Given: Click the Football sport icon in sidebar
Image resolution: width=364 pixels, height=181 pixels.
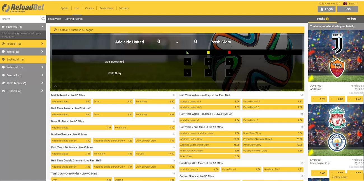Looking at the screenshot, I should pos(3,44).
